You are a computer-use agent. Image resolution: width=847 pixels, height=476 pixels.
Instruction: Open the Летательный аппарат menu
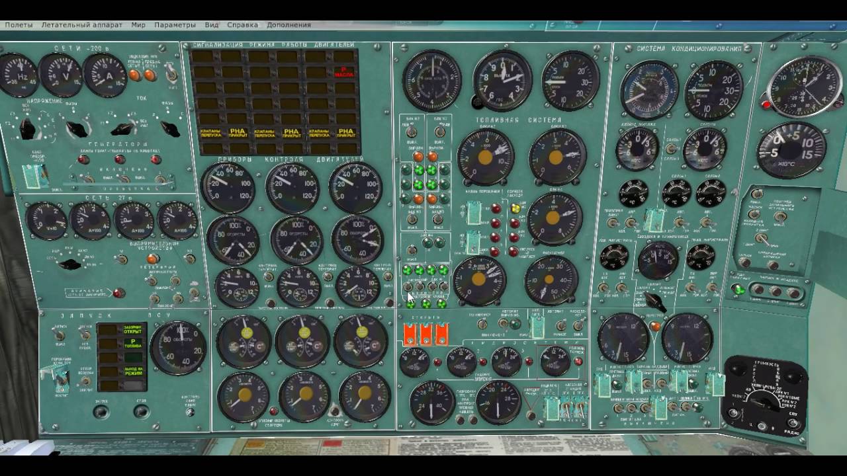click(x=82, y=24)
